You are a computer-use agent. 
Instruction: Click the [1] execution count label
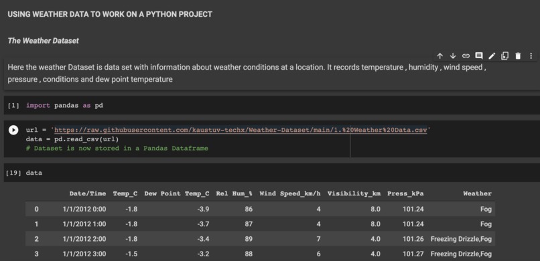(x=13, y=106)
